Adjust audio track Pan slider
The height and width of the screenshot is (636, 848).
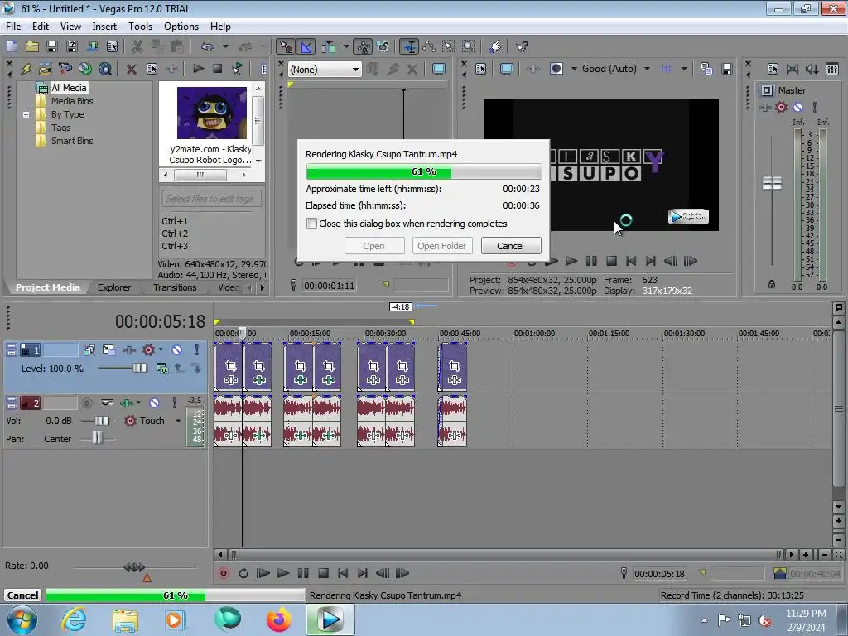[x=97, y=438]
